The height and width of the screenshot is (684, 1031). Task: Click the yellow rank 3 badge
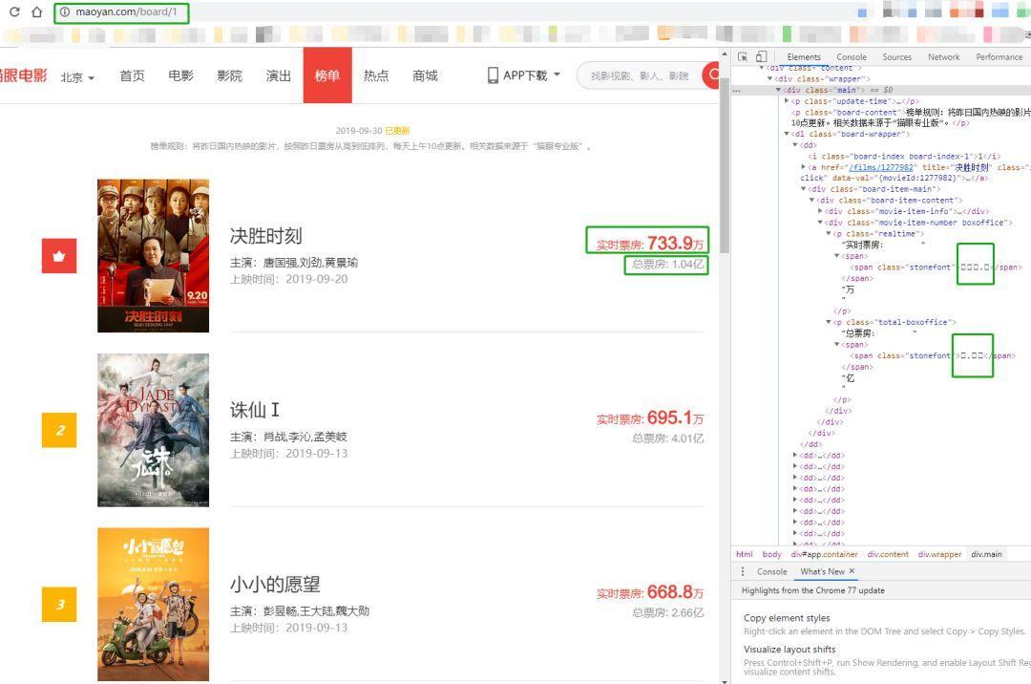point(59,605)
